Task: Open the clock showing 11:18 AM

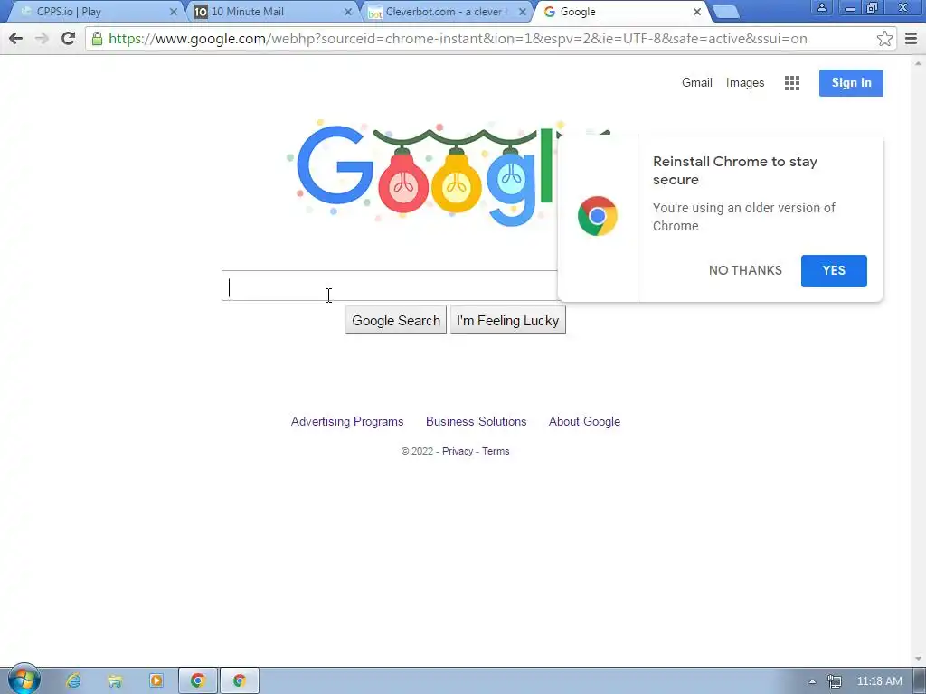Action: pyautogui.click(x=879, y=681)
